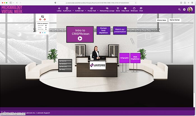Open the Help Desk icon
The width and height of the screenshot is (196, 116).
tap(125, 9)
